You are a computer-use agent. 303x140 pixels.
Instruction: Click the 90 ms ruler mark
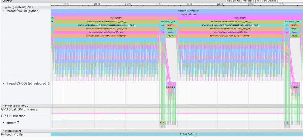pos(251,4)
